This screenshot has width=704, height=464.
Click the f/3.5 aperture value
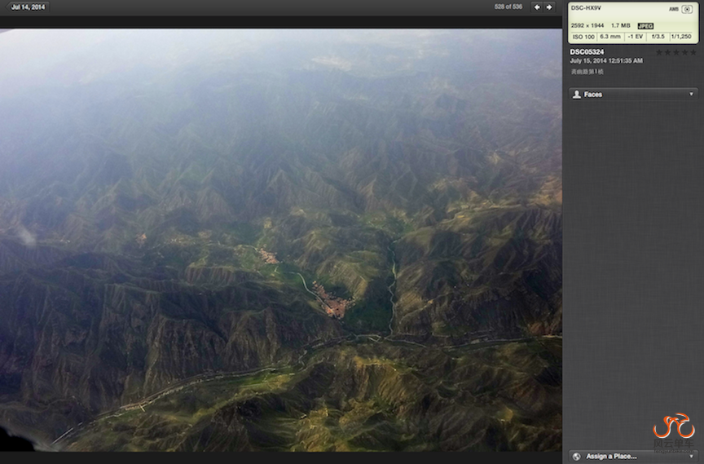[x=658, y=37]
